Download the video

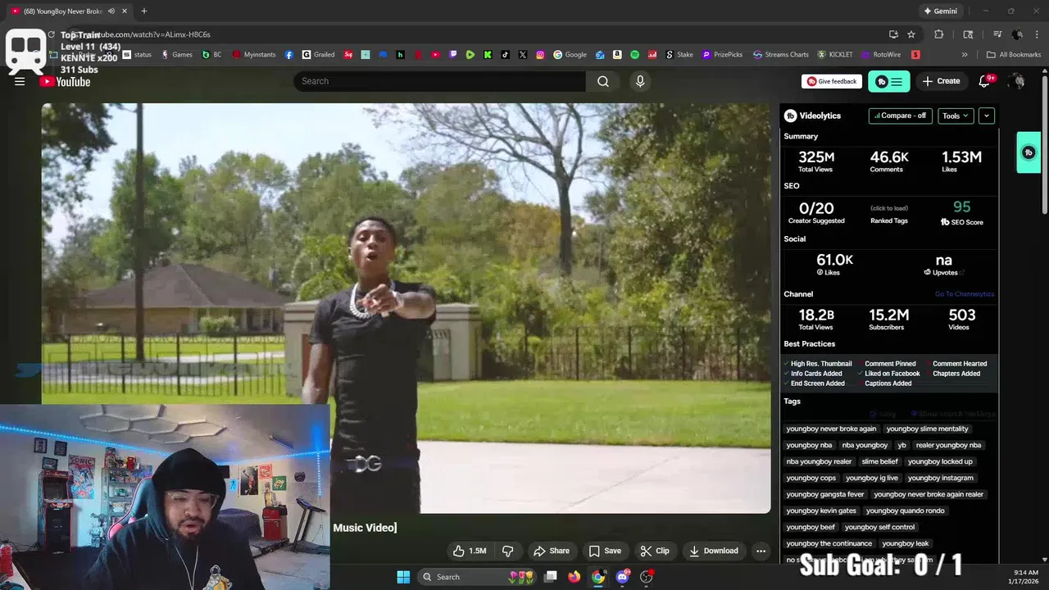(x=714, y=551)
